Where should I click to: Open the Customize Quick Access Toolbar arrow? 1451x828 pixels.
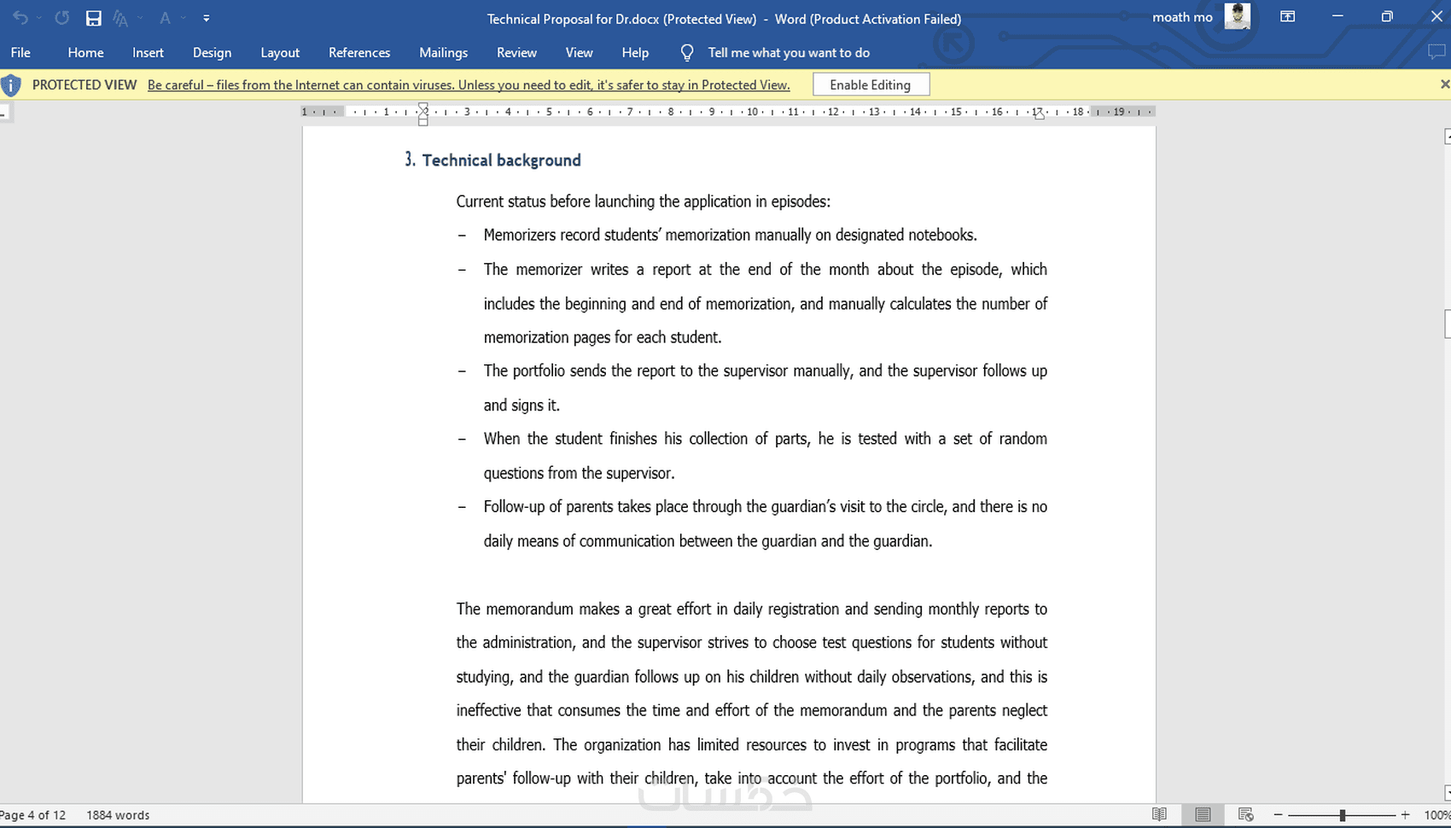point(207,18)
